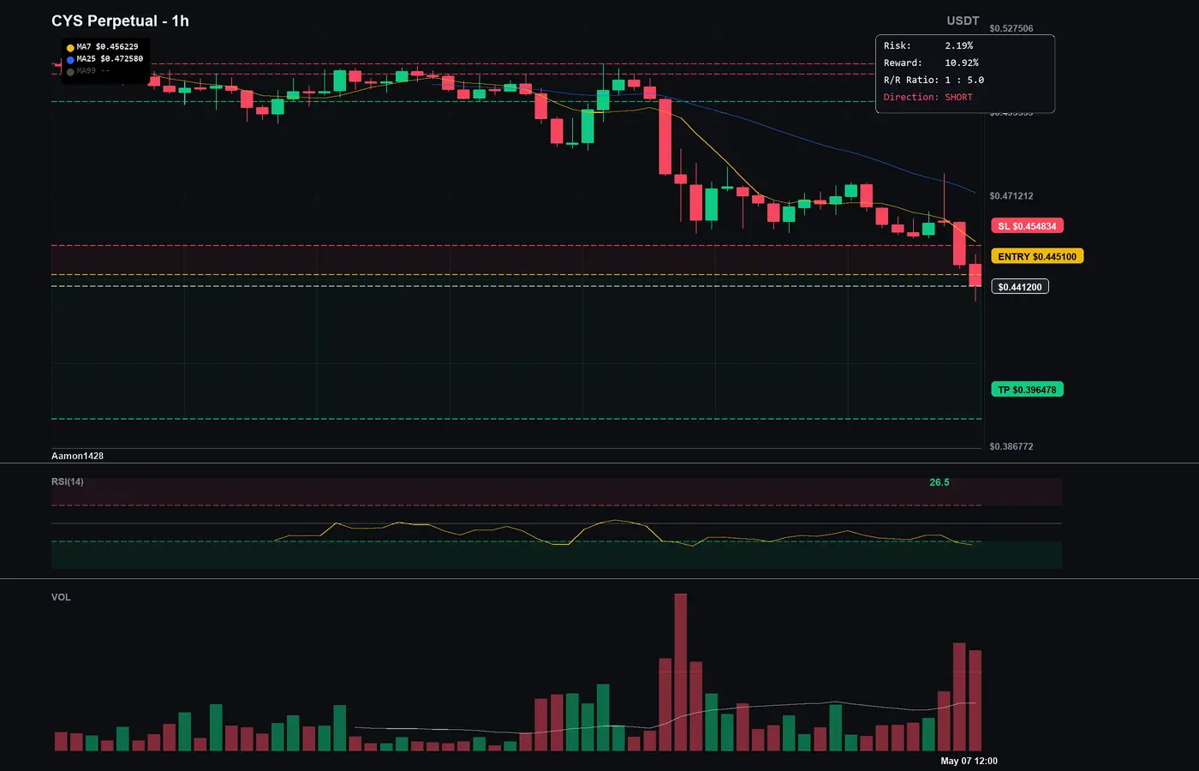Select the "Risk: 2.19%" row in the info box
Viewport: 1199px width, 771px height.
928,45
